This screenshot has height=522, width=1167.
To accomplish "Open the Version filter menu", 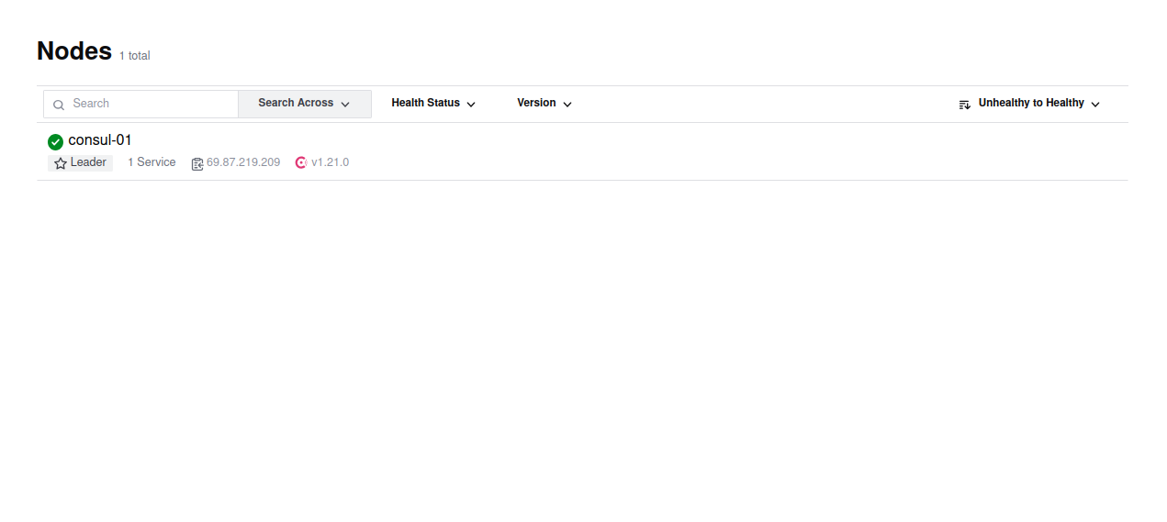I will [544, 104].
